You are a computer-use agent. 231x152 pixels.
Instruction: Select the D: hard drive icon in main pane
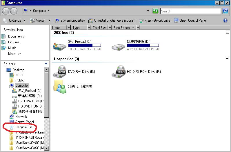pyautogui.click(x=118, y=47)
